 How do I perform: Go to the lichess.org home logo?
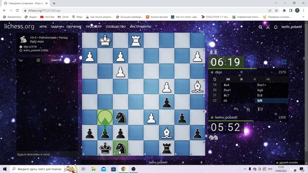point(19,26)
